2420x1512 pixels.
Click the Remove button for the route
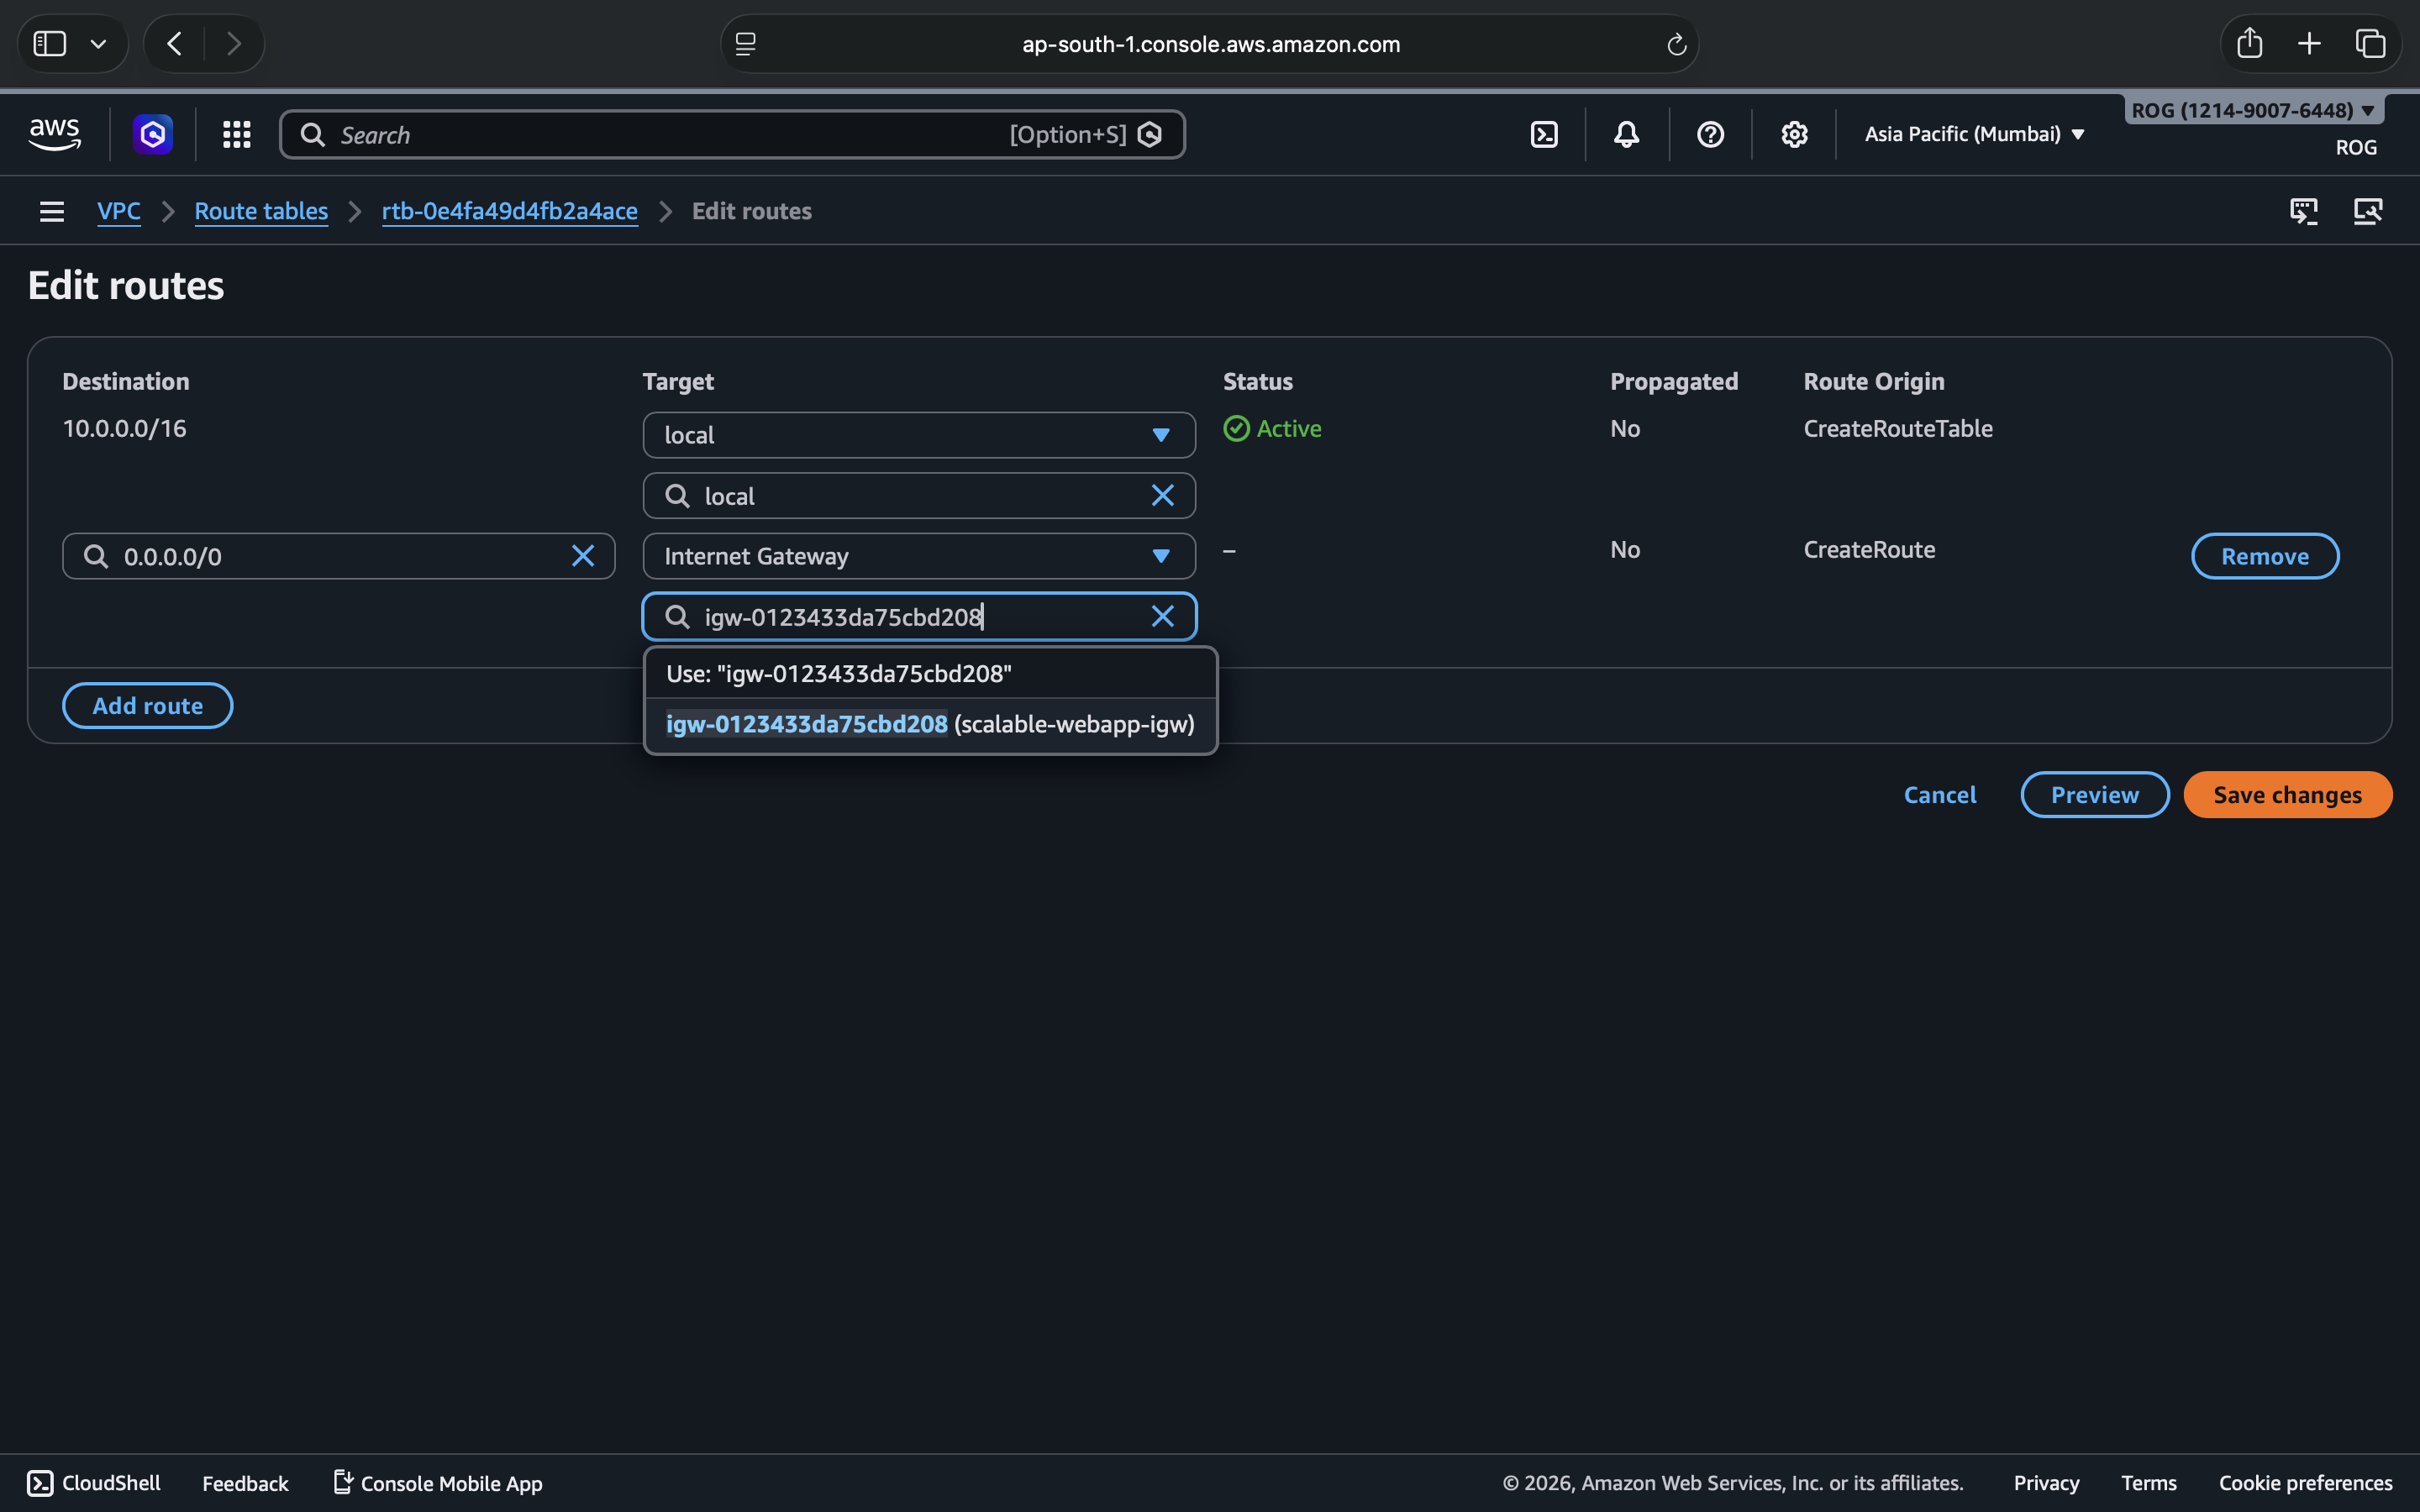click(2264, 556)
